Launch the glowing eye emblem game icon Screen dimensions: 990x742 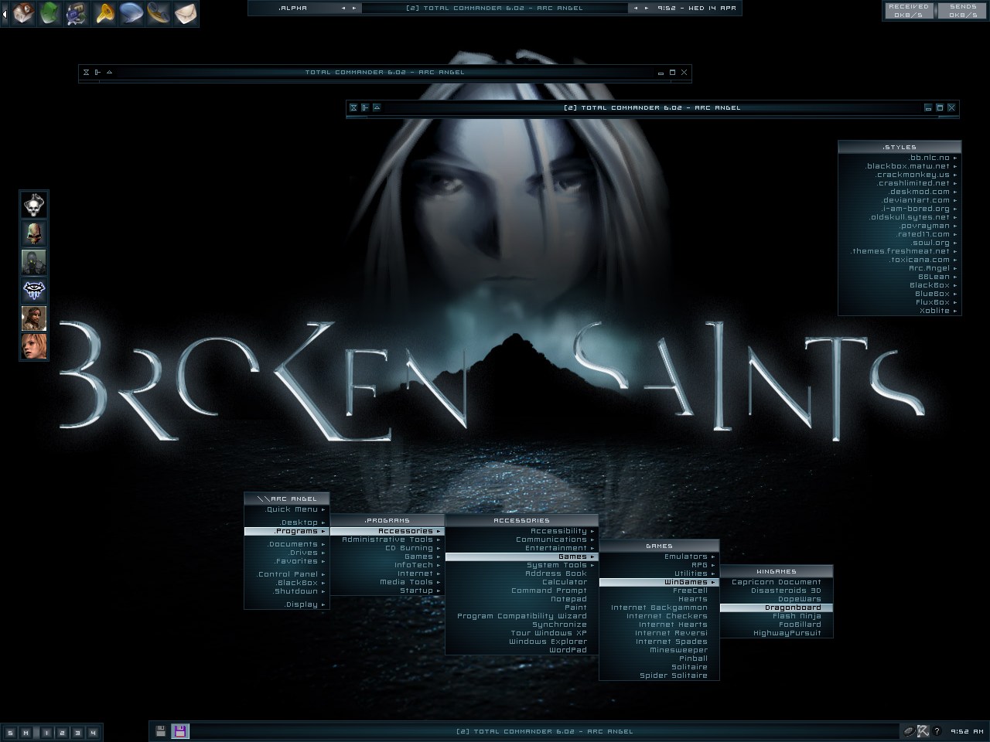(x=34, y=290)
